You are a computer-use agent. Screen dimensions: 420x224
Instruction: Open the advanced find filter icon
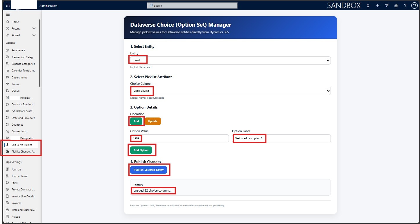click(x=387, y=5)
